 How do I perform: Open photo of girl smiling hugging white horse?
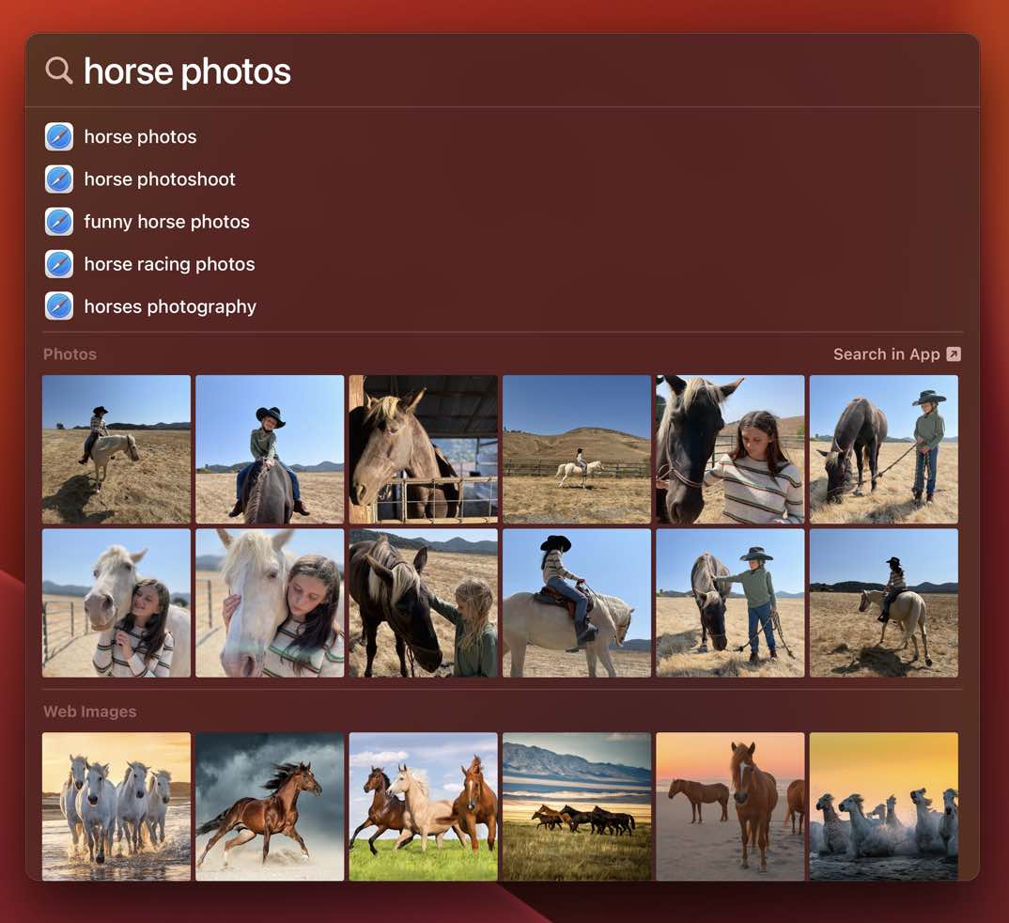pyautogui.click(x=116, y=603)
